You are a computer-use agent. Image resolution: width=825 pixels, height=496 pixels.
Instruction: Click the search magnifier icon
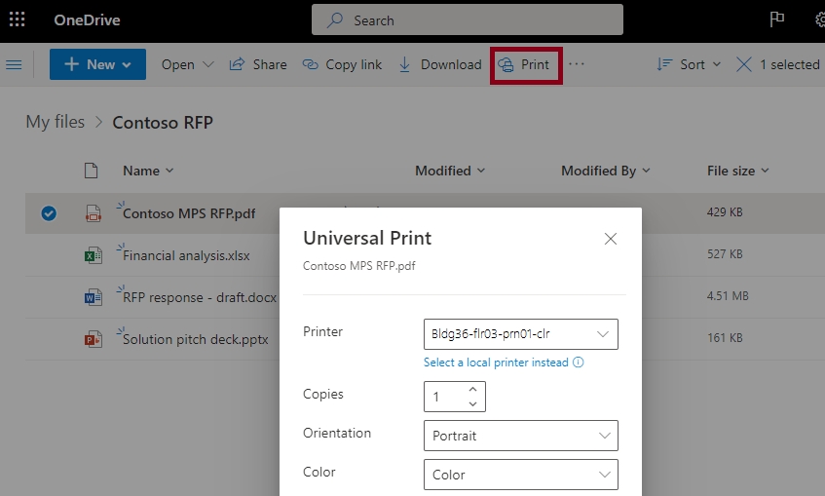(335, 20)
